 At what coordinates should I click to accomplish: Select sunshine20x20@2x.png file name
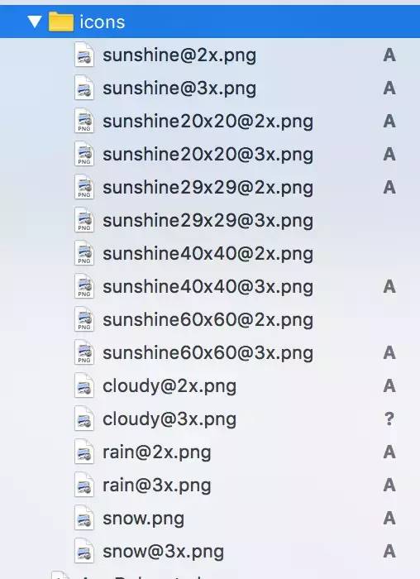coord(208,122)
